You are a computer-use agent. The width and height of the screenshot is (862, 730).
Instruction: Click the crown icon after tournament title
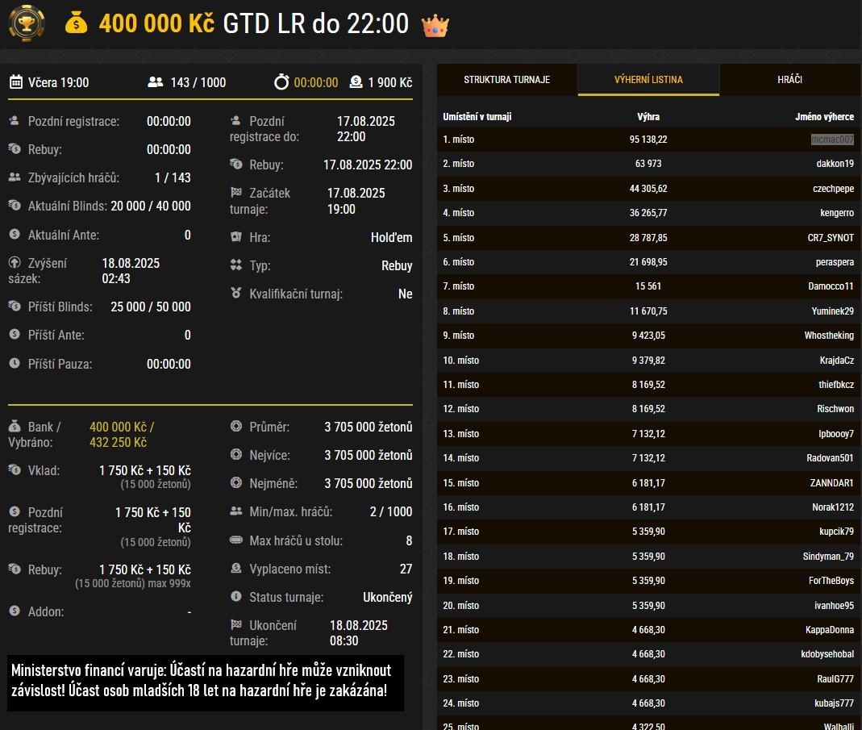435,24
